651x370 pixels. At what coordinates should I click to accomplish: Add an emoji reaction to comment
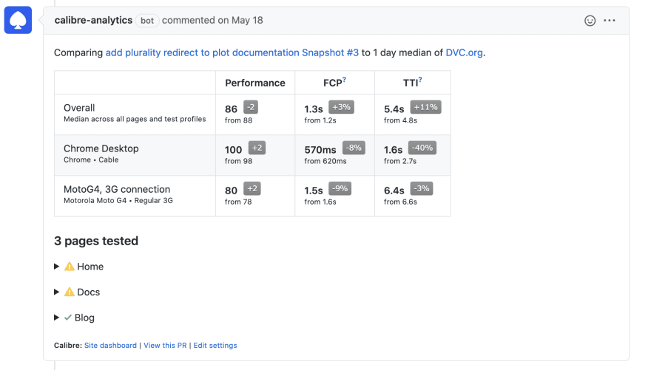click(590, 20)
